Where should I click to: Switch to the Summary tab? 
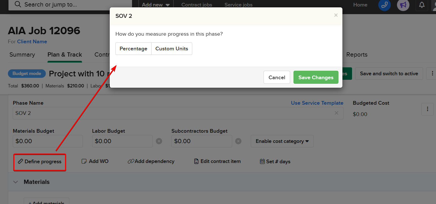point(22,55)
